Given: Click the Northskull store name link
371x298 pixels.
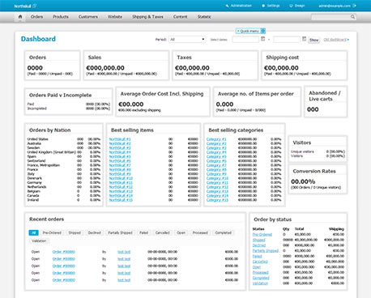Looking at the screenshot, I should click(x=23, y=6).
